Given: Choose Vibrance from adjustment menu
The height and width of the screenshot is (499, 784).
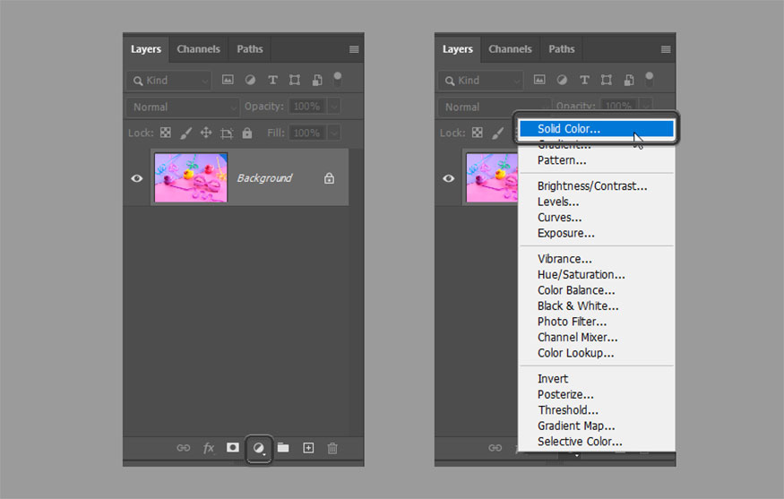Looking at the screenshot, I should (x=596, y=259).
